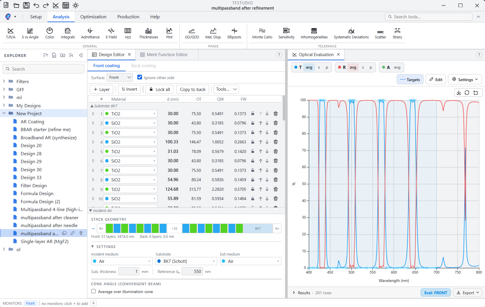Open the Stress analysis tool
The height and width of the screenshot is (307, 485).
click(x=397, y=33)
